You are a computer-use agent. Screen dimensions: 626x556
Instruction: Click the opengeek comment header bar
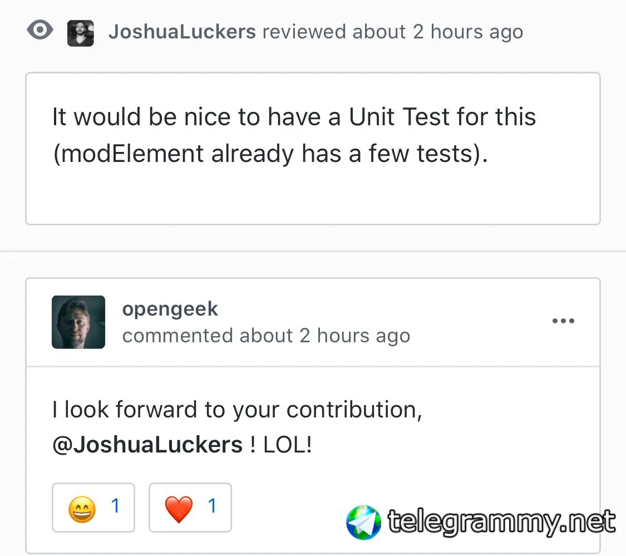(473, 322)
